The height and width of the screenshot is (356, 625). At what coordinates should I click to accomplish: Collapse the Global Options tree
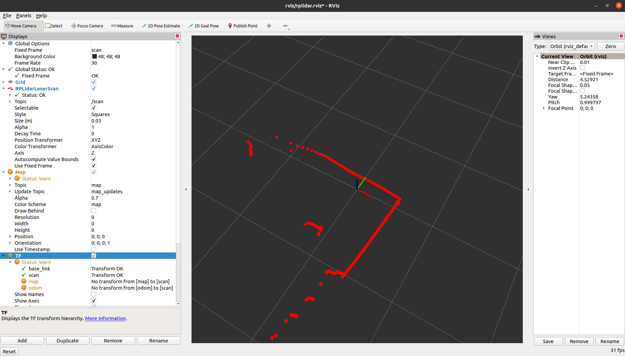coord(3,43)
